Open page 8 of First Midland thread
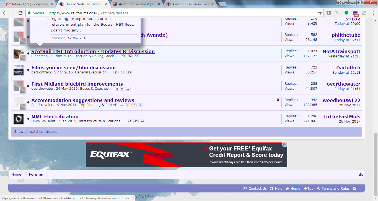 click(117, 89)
